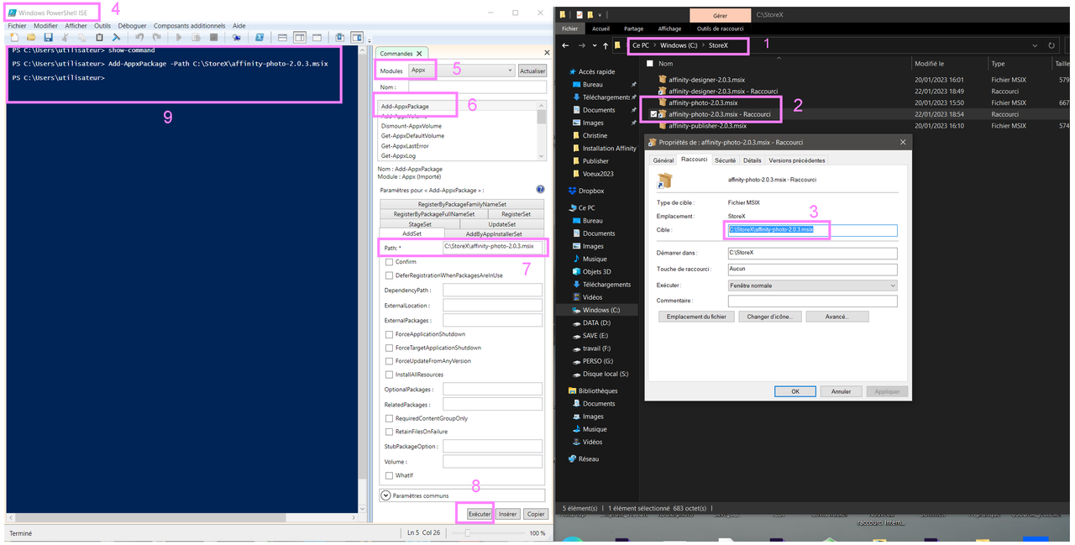Viewport: 1075px width, 545px height.
Task: Enable the WhatIf checkbox
Action: tap(390, 475)
